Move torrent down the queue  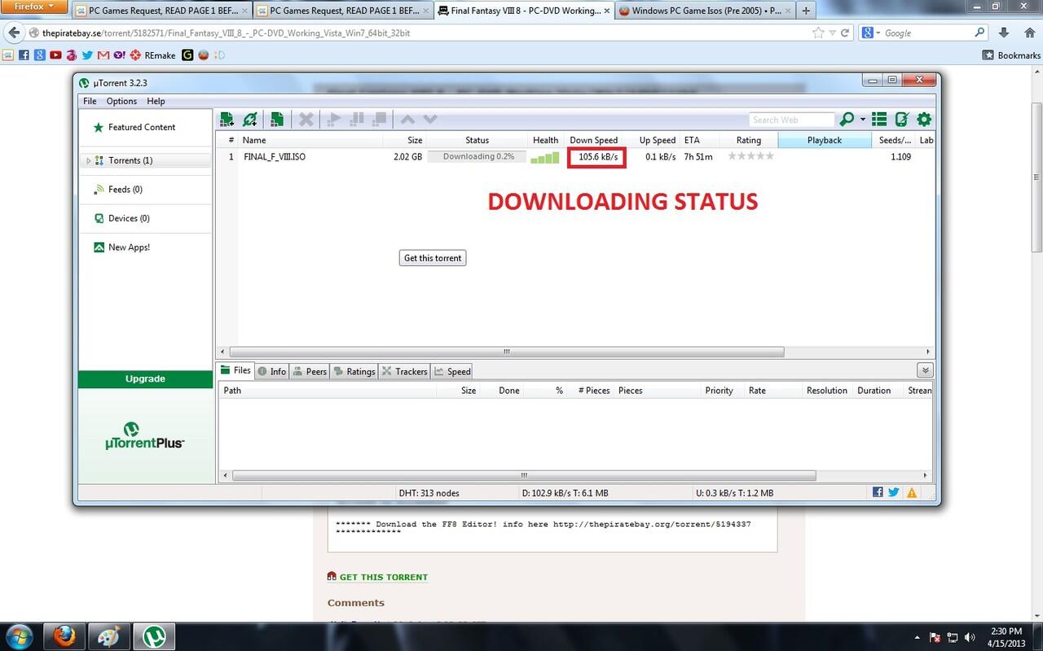pos(430,120)
